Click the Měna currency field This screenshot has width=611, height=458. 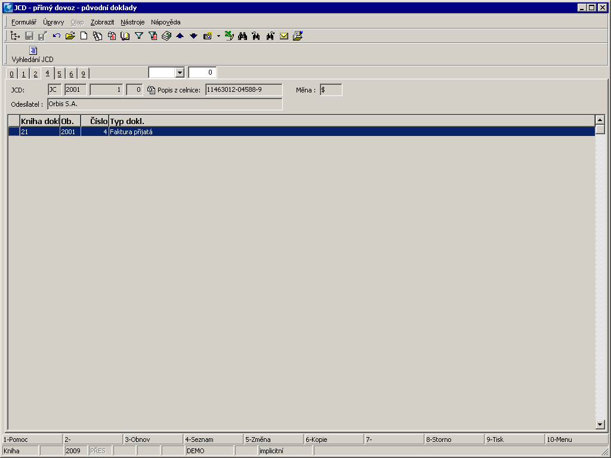[331, 90]
